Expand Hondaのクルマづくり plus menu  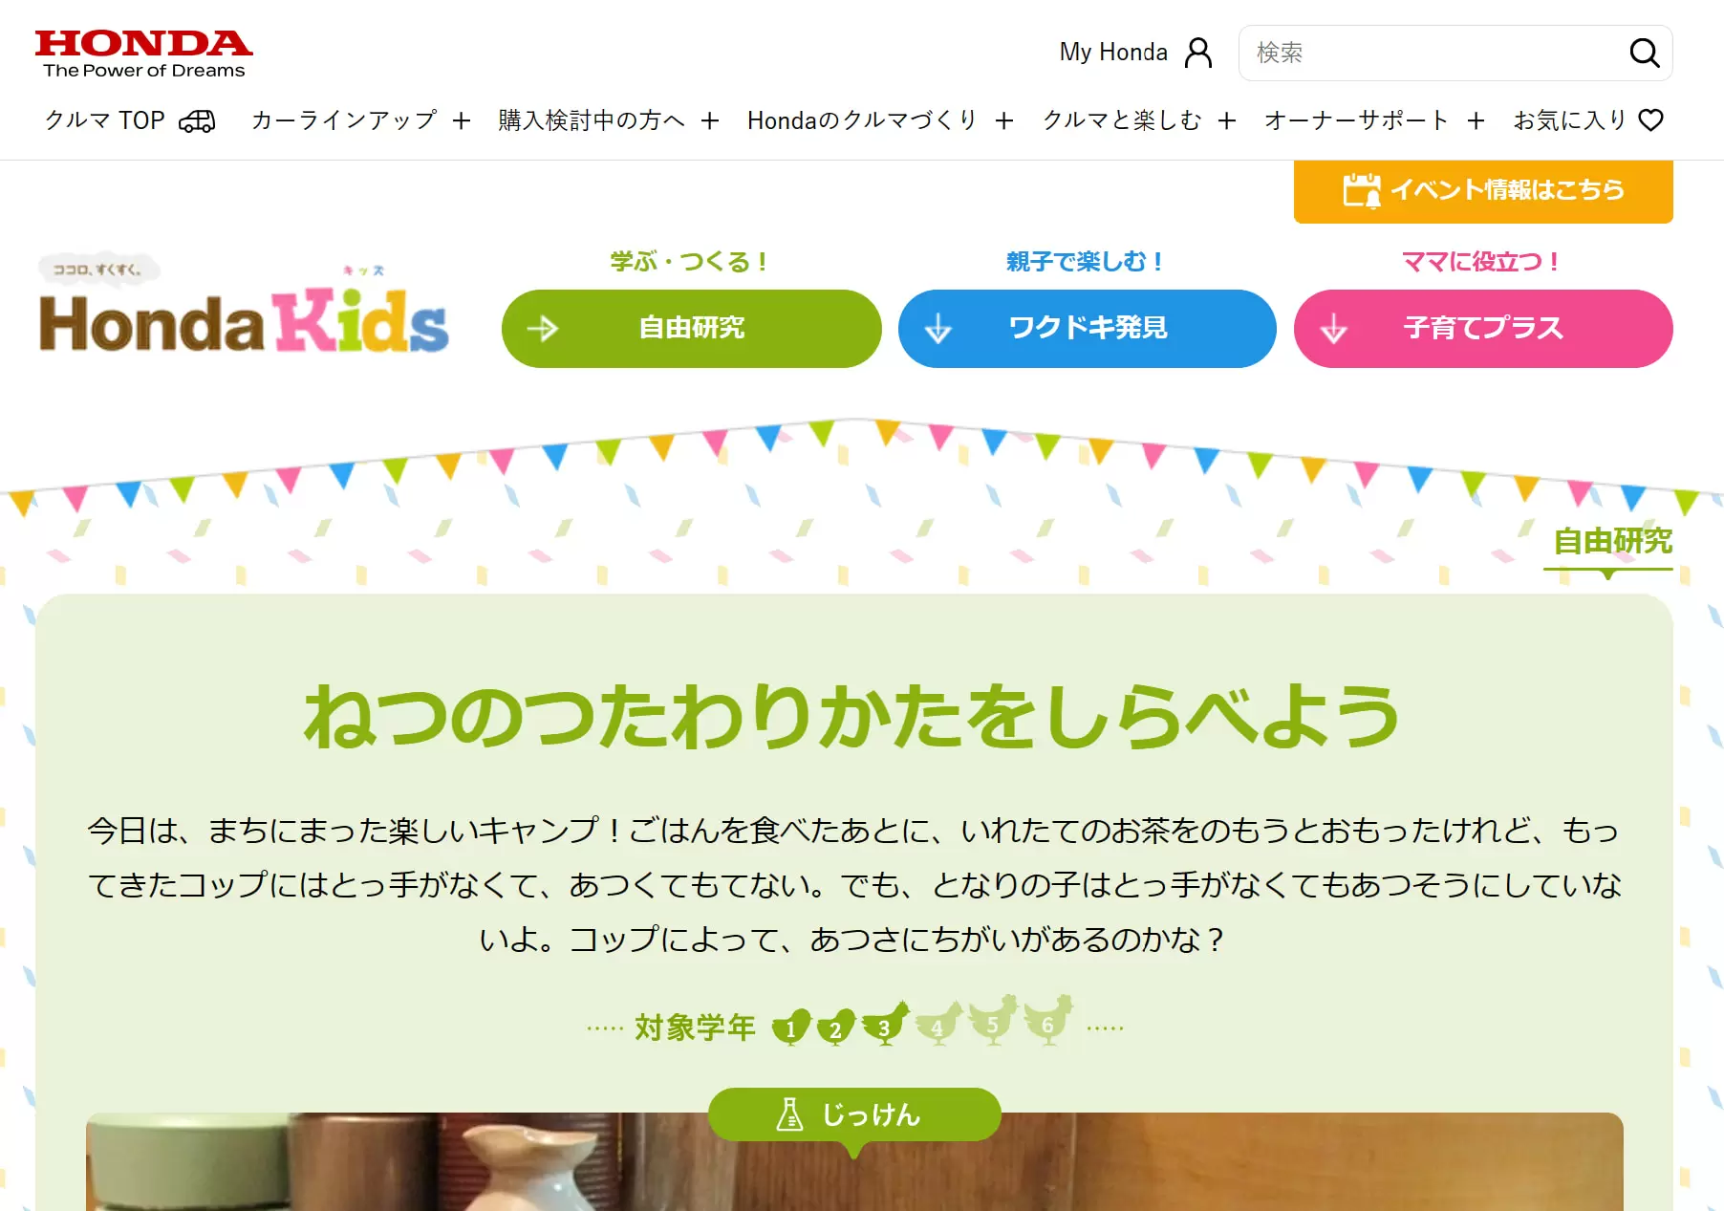1004,120
